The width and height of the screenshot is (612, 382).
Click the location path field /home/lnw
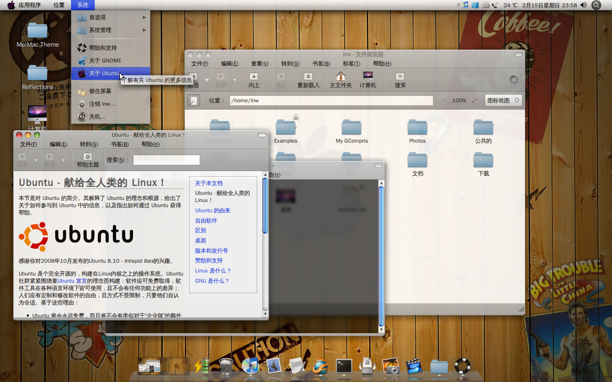[331, 101]
